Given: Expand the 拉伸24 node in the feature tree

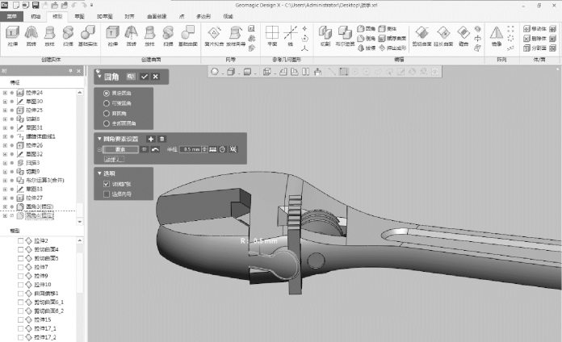Looking at the screenshot, I should click(x=5, y=93).
